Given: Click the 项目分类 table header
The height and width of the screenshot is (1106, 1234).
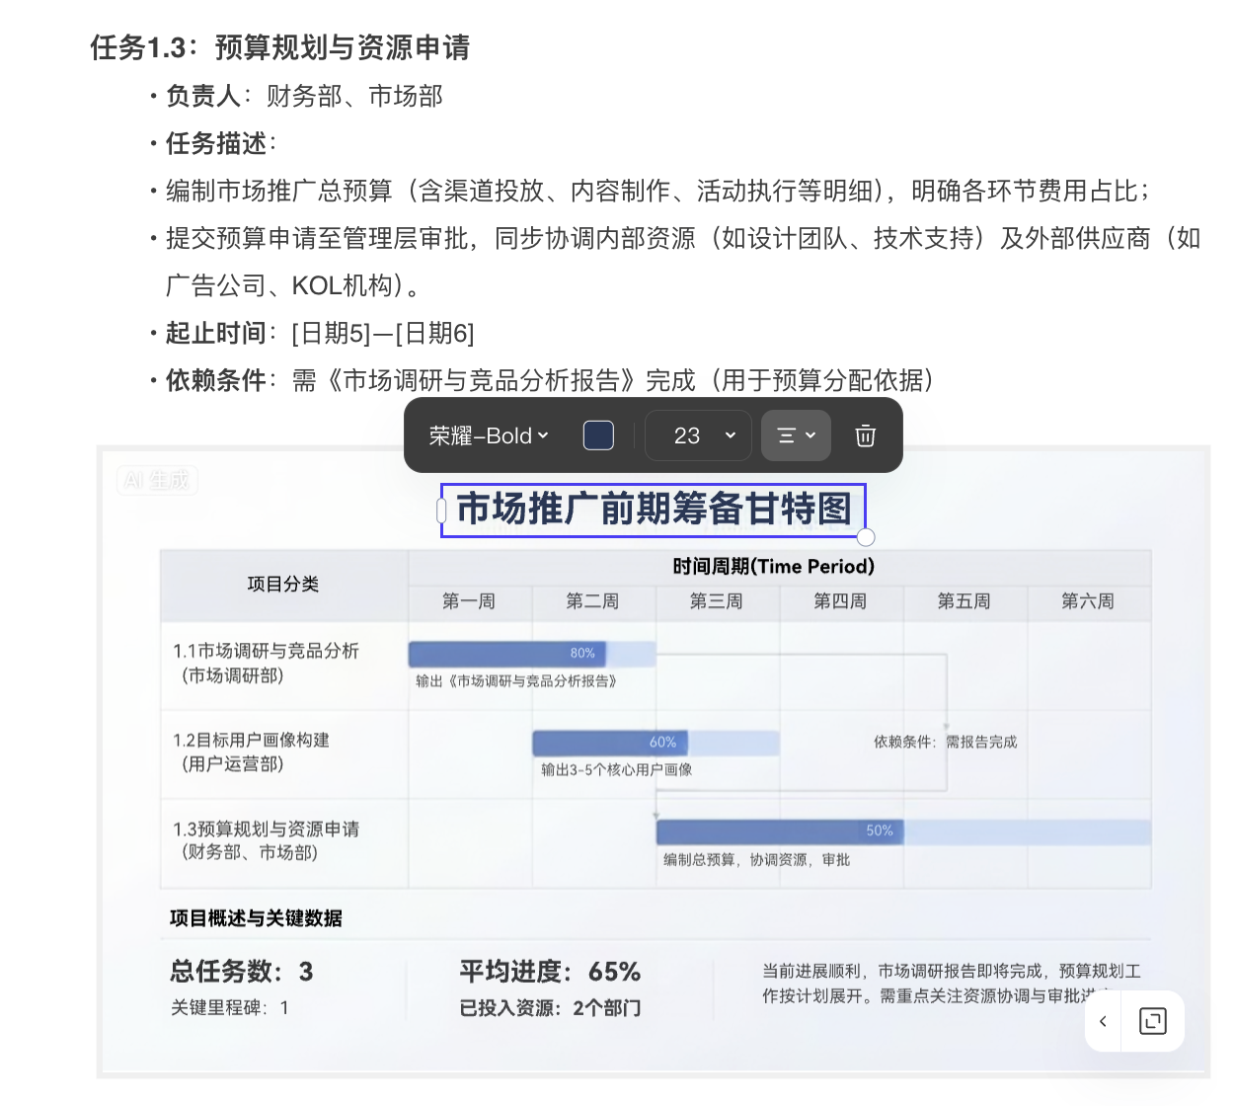Looking at the screenshot, I should pos(283,585).
